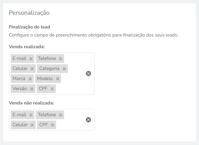Remove CPF tag from Venda não realizada
This screenshot has width=199, height=145.
tap(52, 125)
